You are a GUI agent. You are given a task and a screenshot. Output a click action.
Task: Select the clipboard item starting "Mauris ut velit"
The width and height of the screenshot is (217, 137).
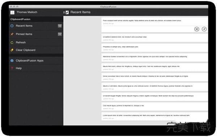[x=155, y=87]
